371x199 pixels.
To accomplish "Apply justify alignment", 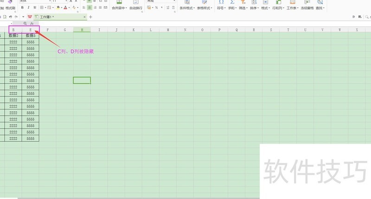I will pyautogui.click(x=100, y=7).
